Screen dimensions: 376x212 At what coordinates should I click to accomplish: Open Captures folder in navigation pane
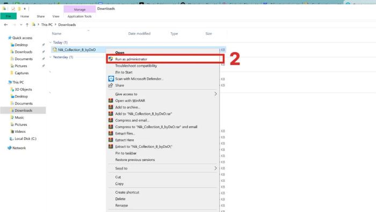click(x=21, y=73)
